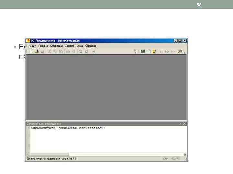The height and width of the screenshot is (174, 233).
Task: Open the Операции menu
Action: click(56, 46)
